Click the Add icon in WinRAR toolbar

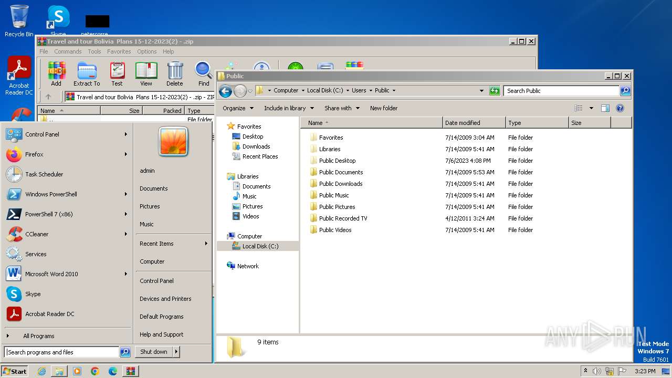click(x=56, y=74)
